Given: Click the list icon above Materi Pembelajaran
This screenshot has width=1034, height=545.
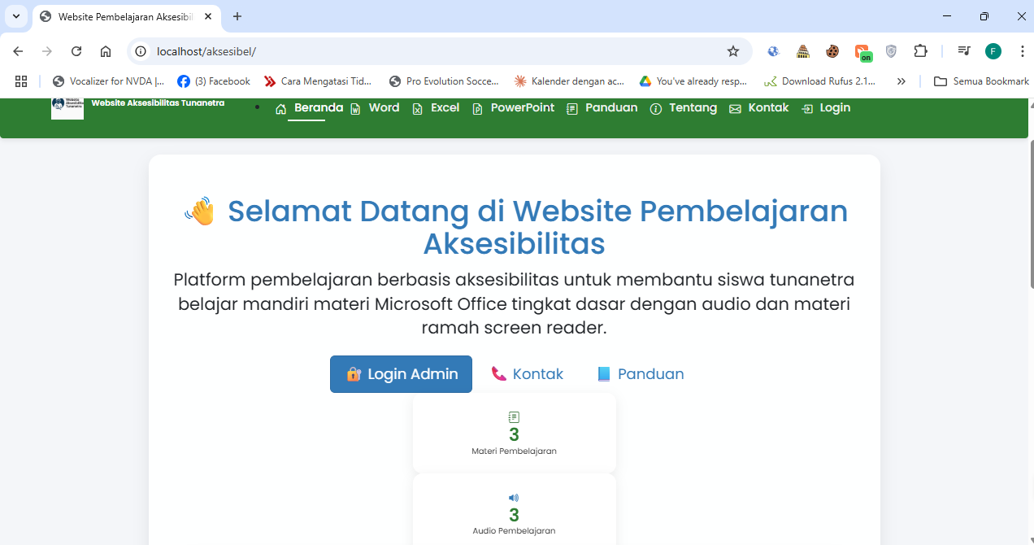Looking at the screenshot, I should (514, 417).
